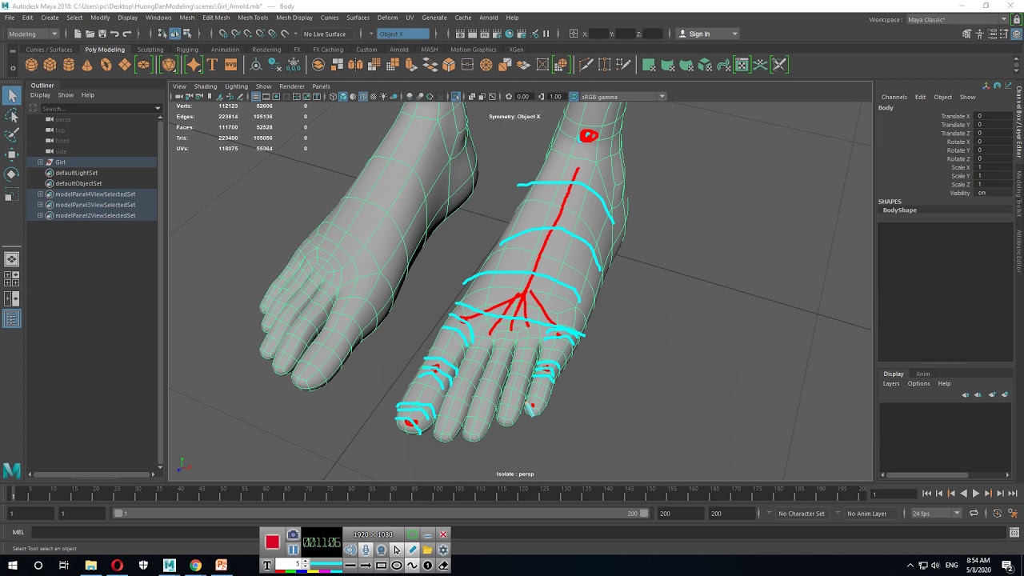The height and width of the screenshot is (576, 1024).
Task: Select the arrow line tool in recorder
Action: 365,566
